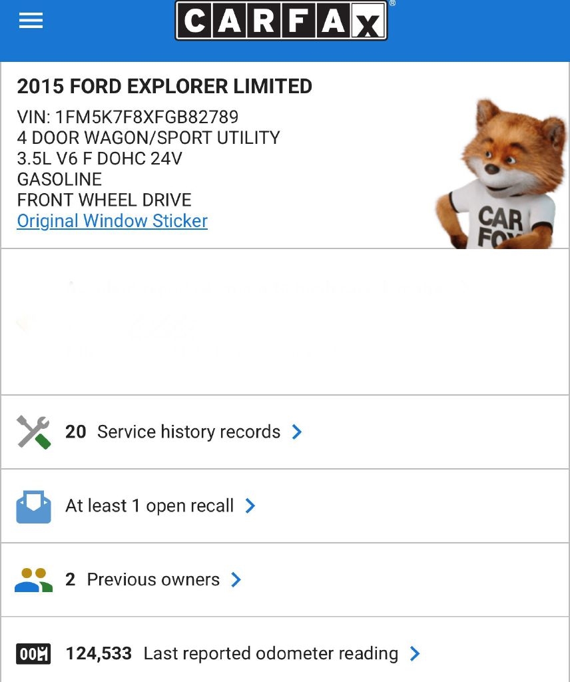Image resolution: width=570 pixels, height=682 pixels.
Task: Open 20 Service history records
Action: click(188, 432)
